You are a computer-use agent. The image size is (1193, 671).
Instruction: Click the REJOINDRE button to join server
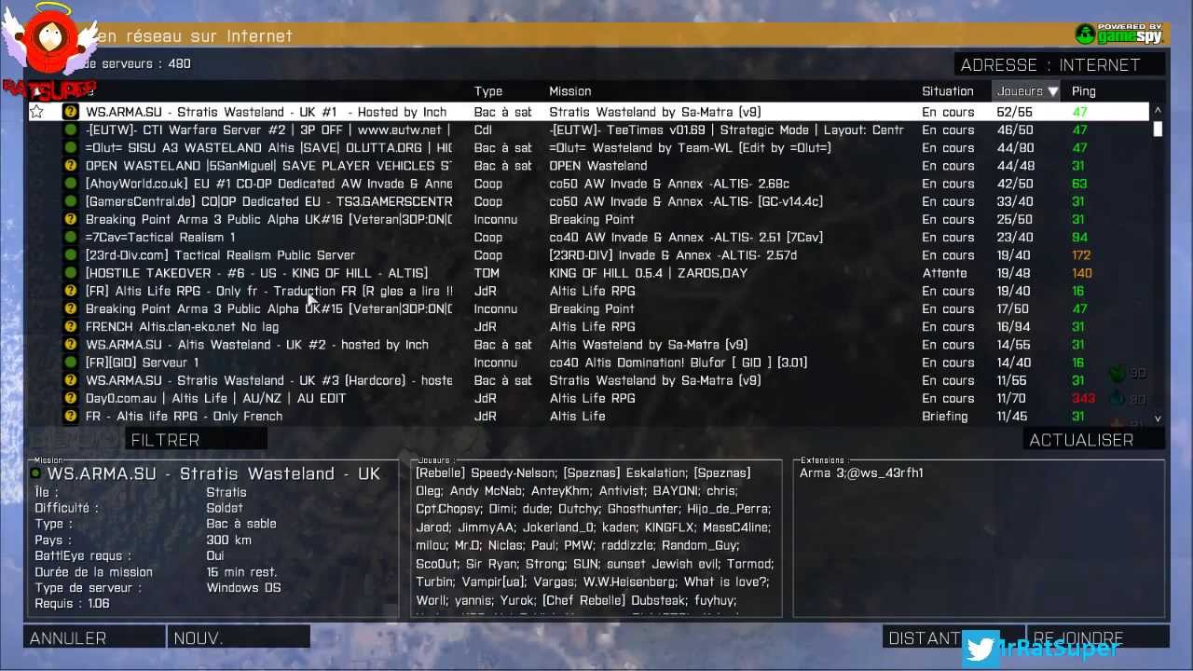tap(1098, 638)
